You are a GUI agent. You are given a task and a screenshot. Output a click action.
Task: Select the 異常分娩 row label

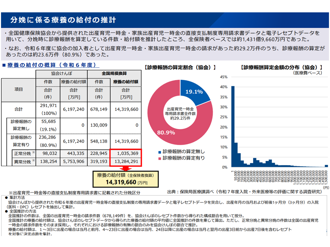click(x=23, y=161)
